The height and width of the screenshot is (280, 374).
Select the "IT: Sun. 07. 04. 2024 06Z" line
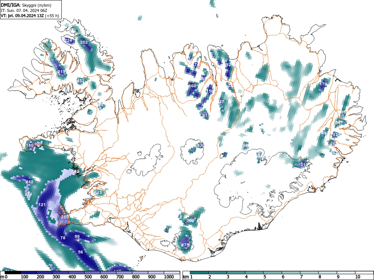pos(24,11)
